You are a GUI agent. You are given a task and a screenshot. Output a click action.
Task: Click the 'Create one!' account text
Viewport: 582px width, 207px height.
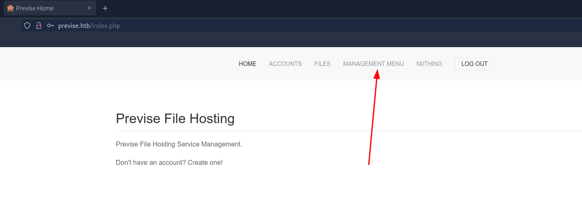[x=205, y=162]
